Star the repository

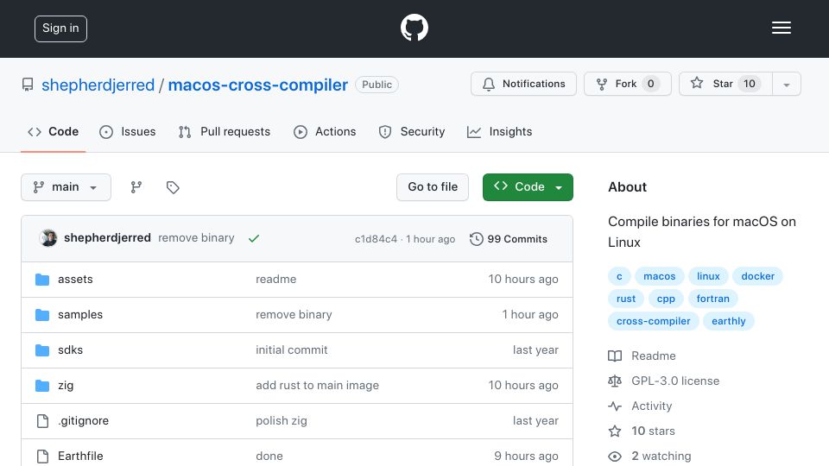coord(725,84)
